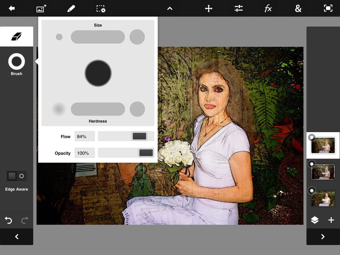Open the '&' extras menu
Image resolution: width=340 pixels, height=255 pixels.
pos(298,8)
